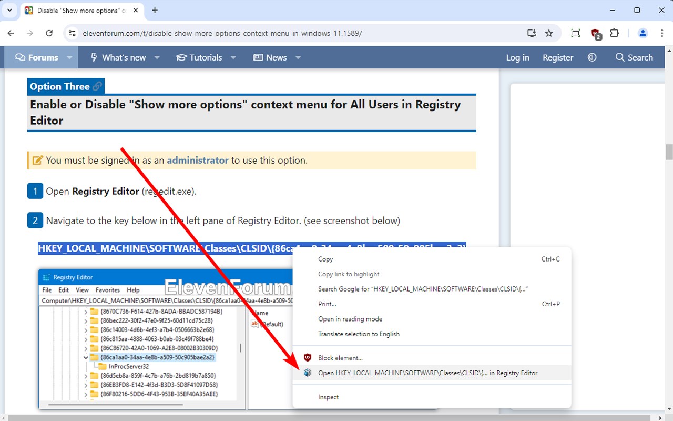673x421 pixels.
Task: Open the forum Search button
Action: tap(634, 57)
